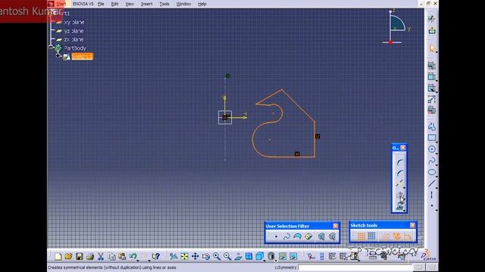Click the Fly Mode icon
485x272 pixels.
pos(174,257)
